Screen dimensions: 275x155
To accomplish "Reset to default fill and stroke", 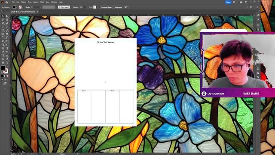I will coord(1,72).
